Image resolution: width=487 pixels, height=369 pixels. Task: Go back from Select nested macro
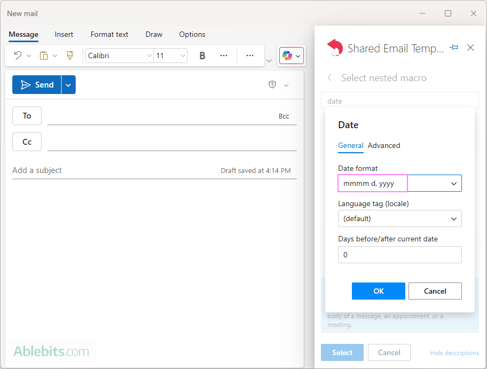329,77
